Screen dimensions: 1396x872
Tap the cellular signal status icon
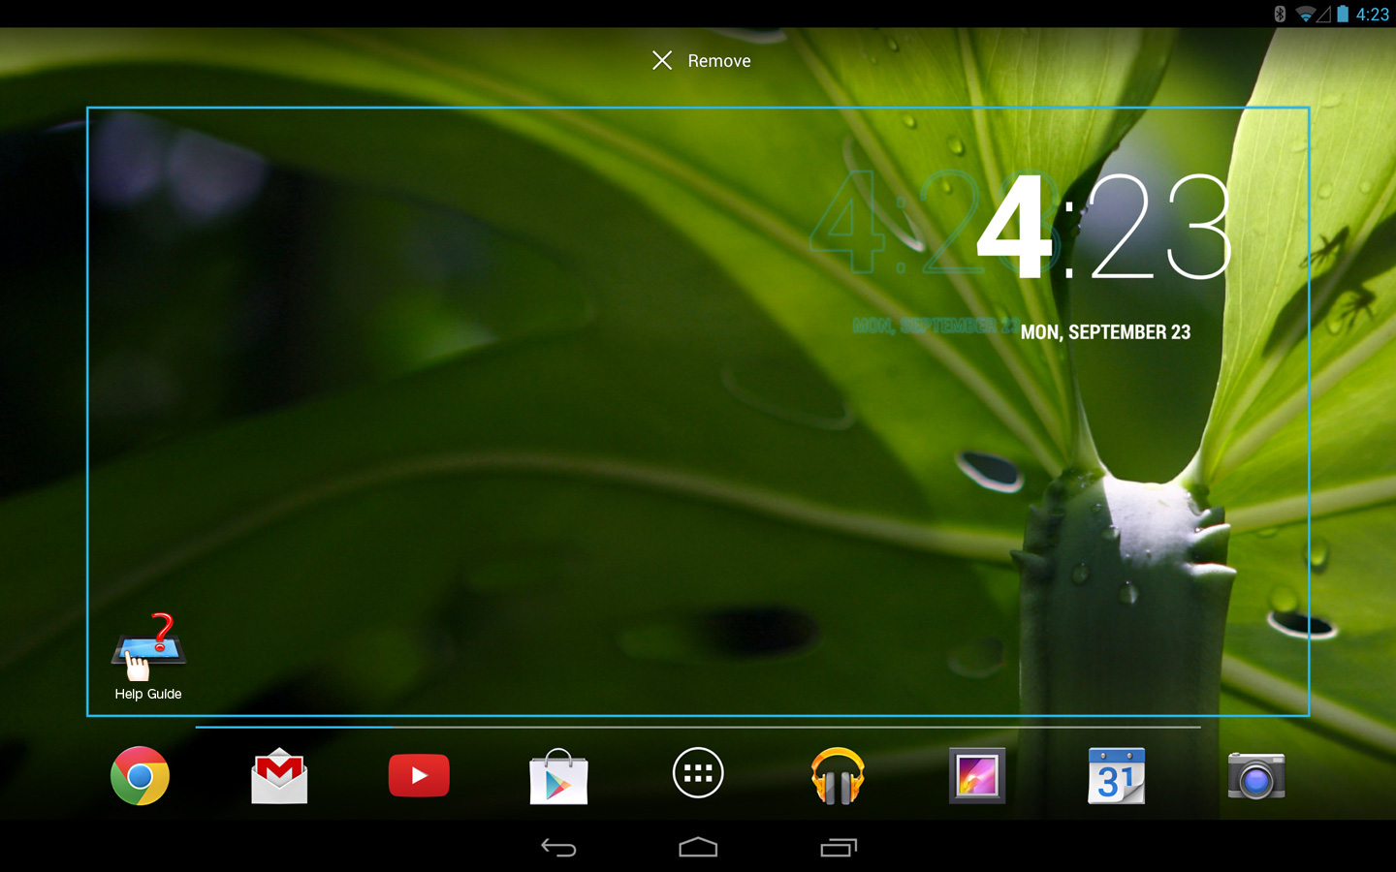coord(1323,14)
